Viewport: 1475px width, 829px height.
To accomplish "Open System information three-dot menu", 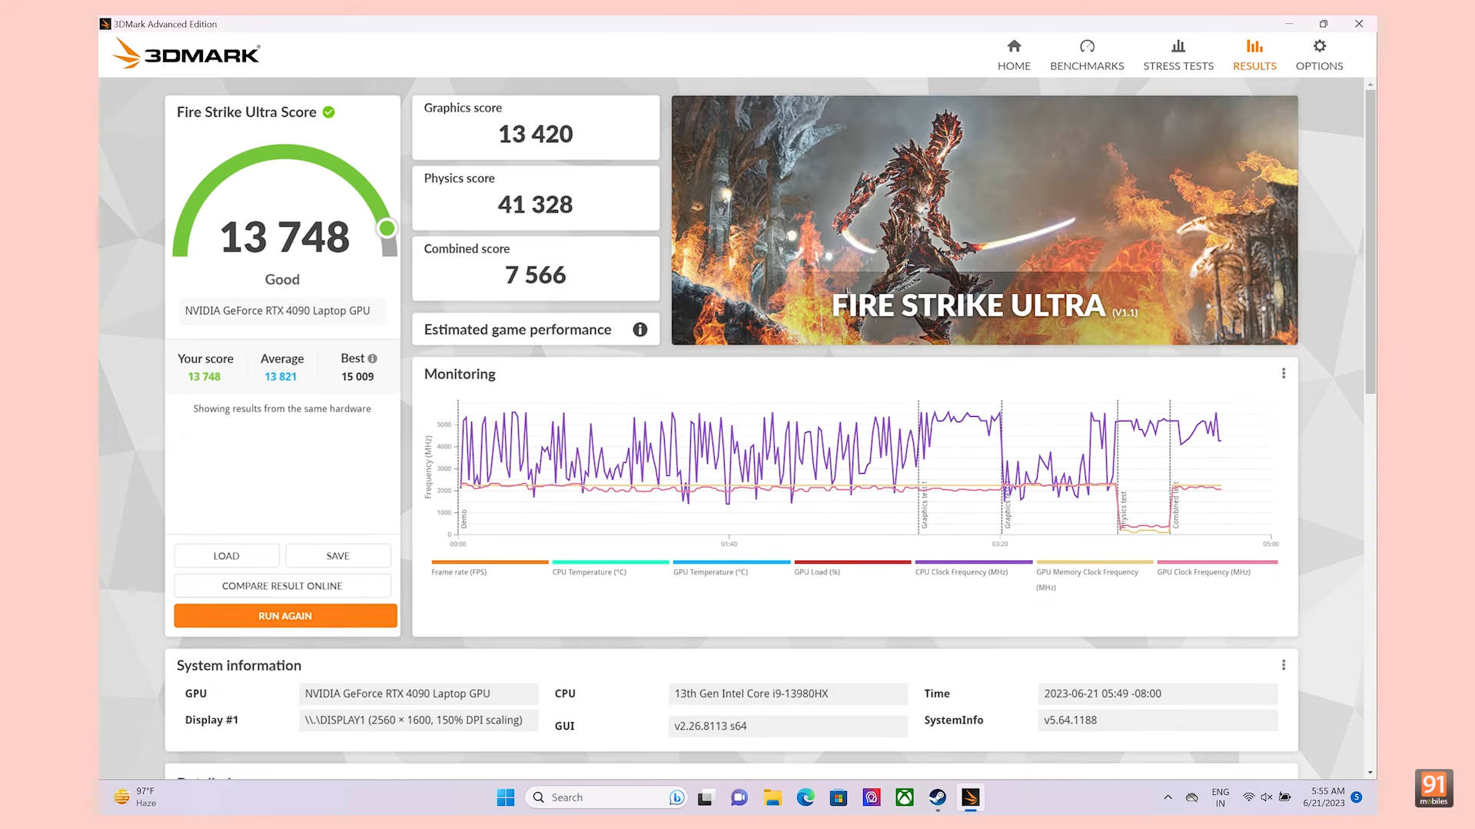I will click(x=1283, y=665).
